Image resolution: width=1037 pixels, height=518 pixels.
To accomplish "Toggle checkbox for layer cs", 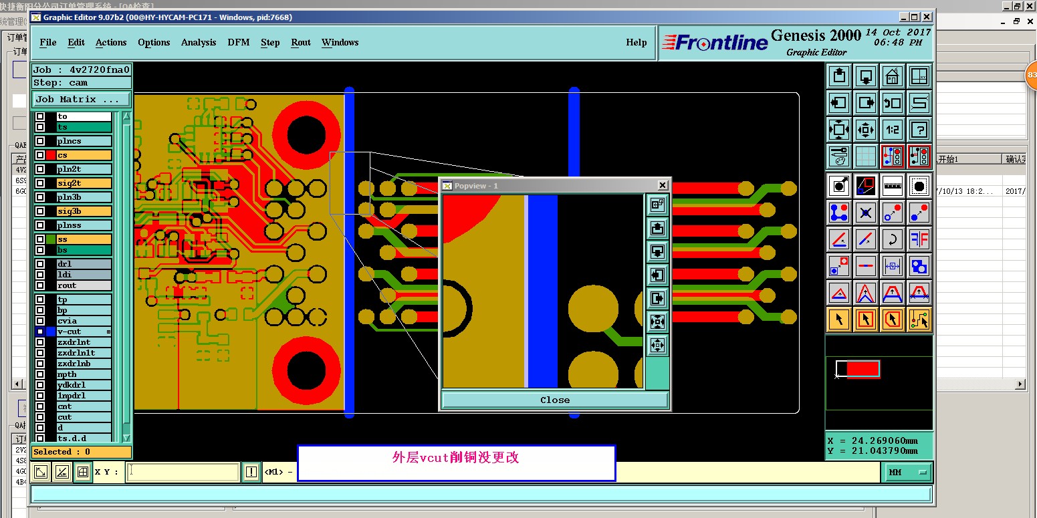I will [x=40, y=155].
